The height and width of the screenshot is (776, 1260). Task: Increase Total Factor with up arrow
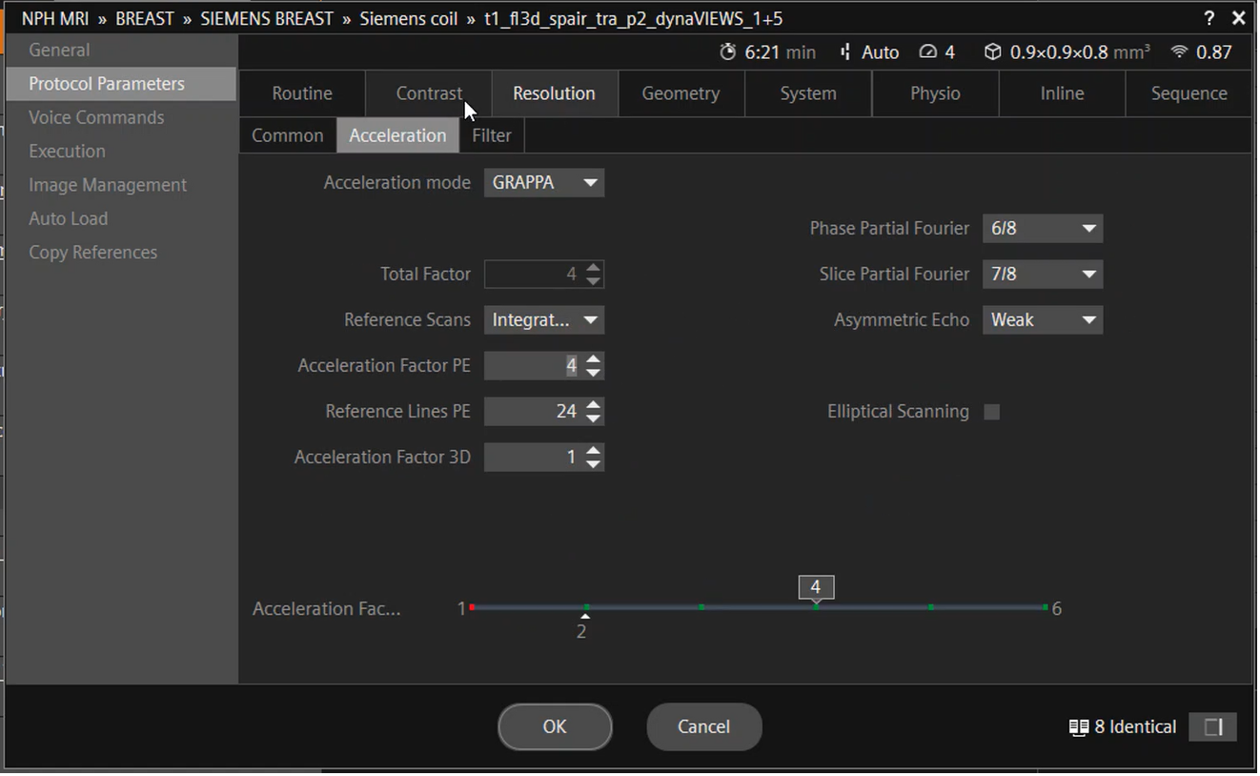click(594, 268)
